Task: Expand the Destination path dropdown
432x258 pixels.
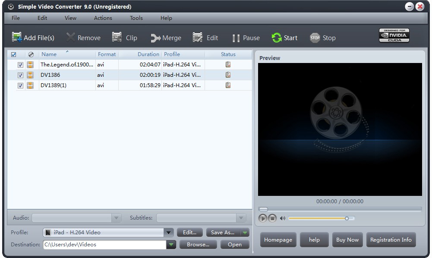Action: (171, 245)
